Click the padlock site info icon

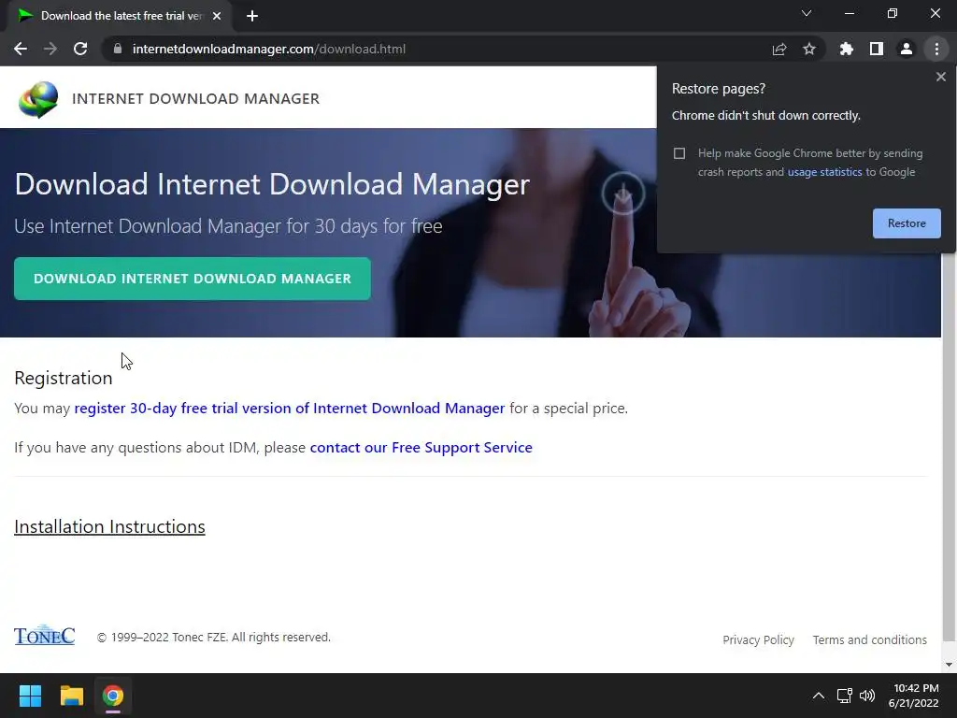click(x=118, y=49)
